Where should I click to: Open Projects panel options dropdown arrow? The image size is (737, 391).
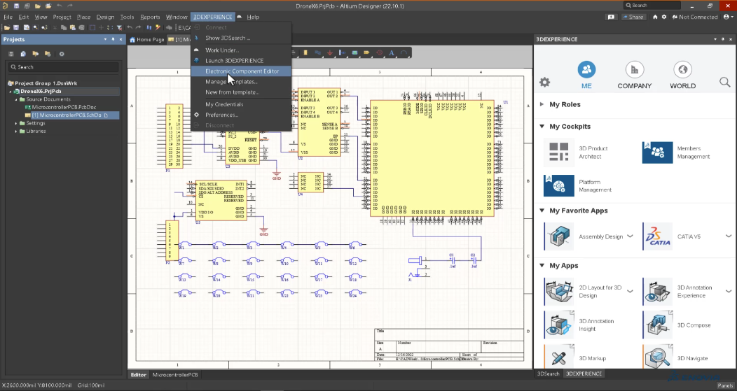105,39
